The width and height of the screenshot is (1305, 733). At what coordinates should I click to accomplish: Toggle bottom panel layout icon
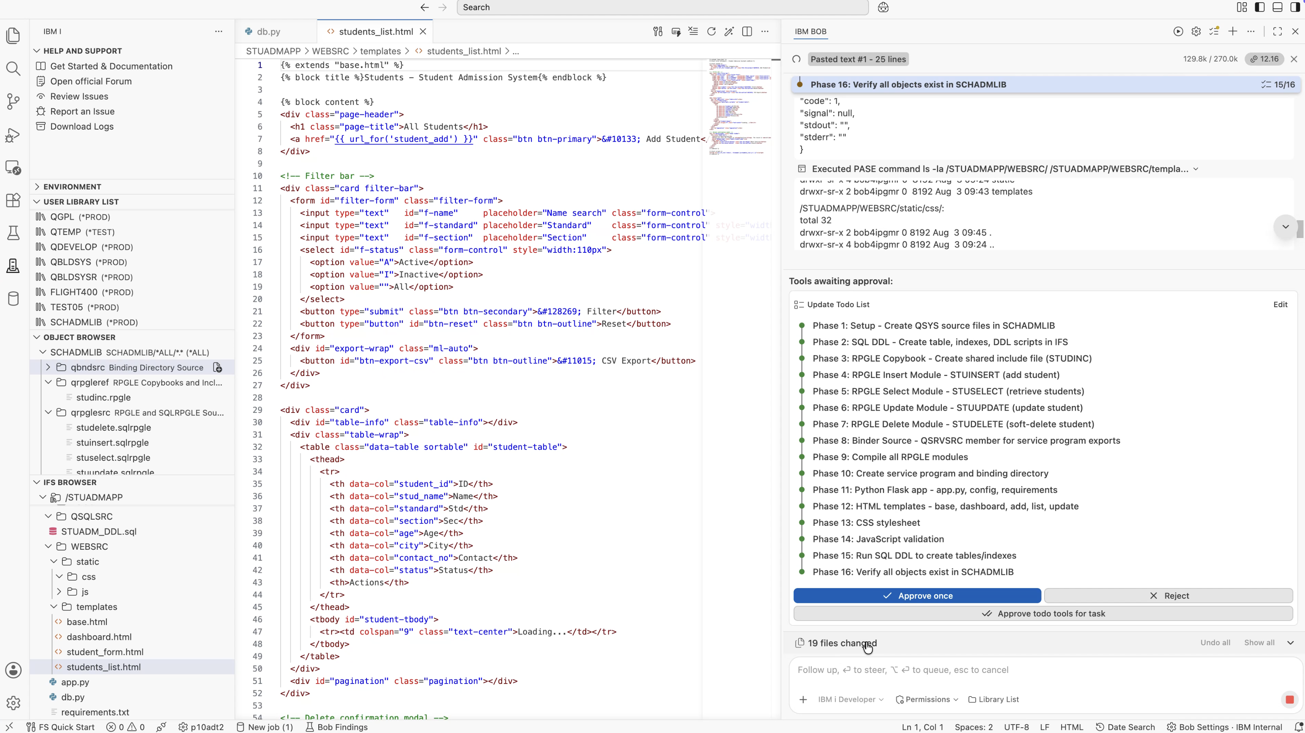(1278, 7)
